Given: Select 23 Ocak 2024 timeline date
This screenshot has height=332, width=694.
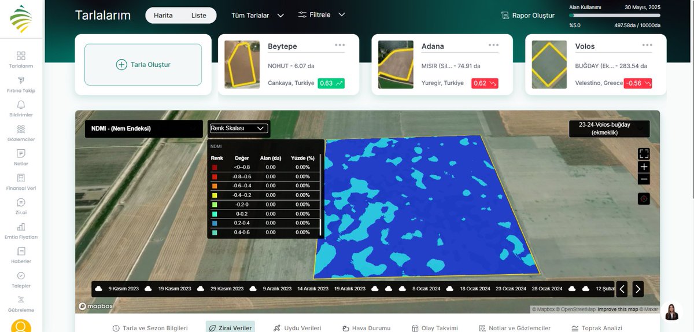Looking at the screenshot, I should coord(511,289).
